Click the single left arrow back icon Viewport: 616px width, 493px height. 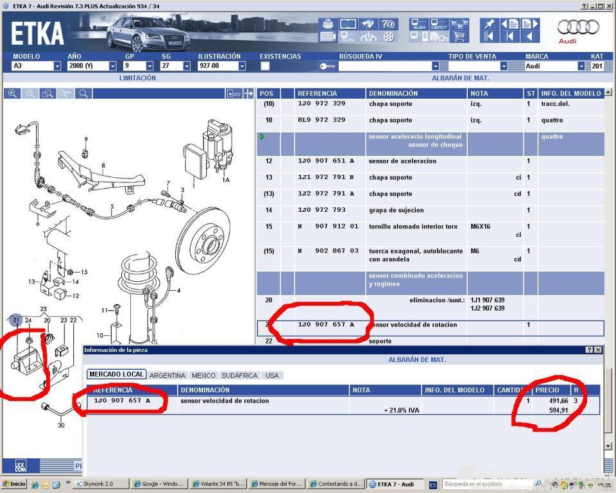[x=529, y=37]
